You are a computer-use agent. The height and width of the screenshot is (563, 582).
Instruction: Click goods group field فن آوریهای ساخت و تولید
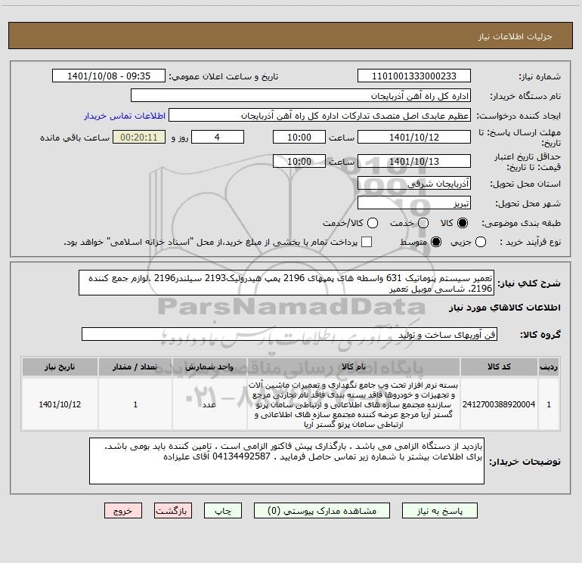click(289, 334)
